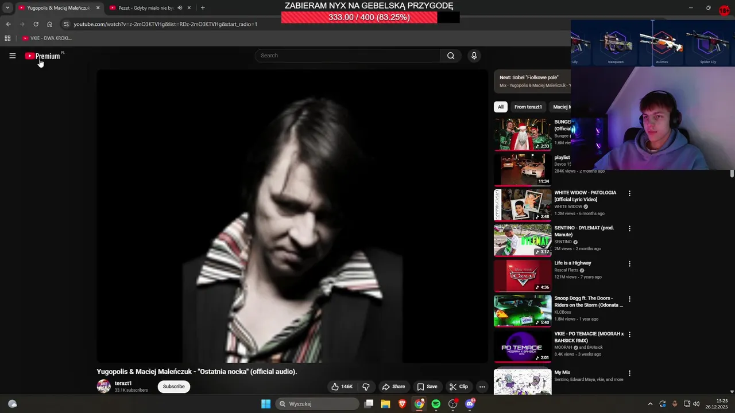
Task: Close the Yugopolis browser tab
Action: 98,8
